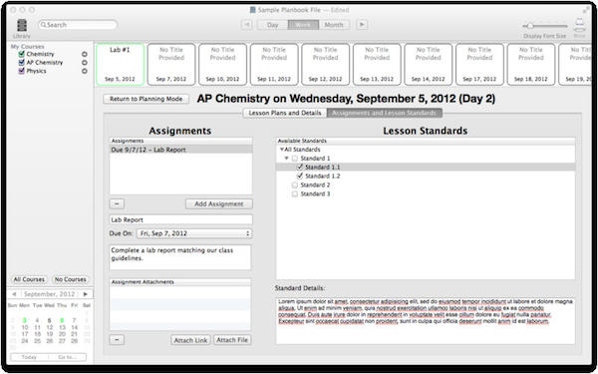Uncheck the Standard 1.2 checkbox

click(299, 176)
